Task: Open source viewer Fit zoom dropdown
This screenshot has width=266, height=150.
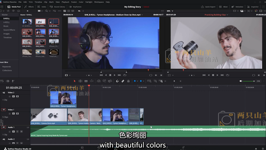Action: tap(81, 11)
